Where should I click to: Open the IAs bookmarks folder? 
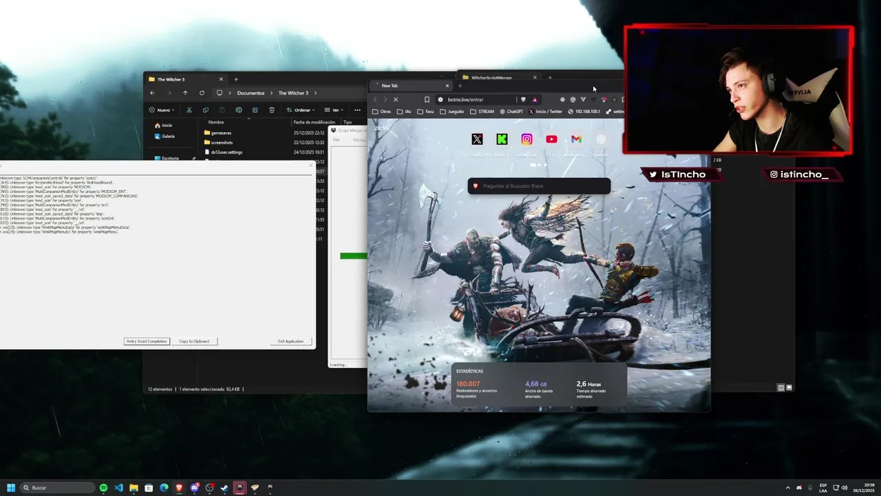point(404,112)
